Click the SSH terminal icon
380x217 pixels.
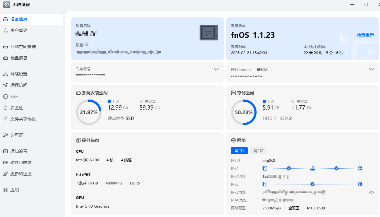click(5, 96)
